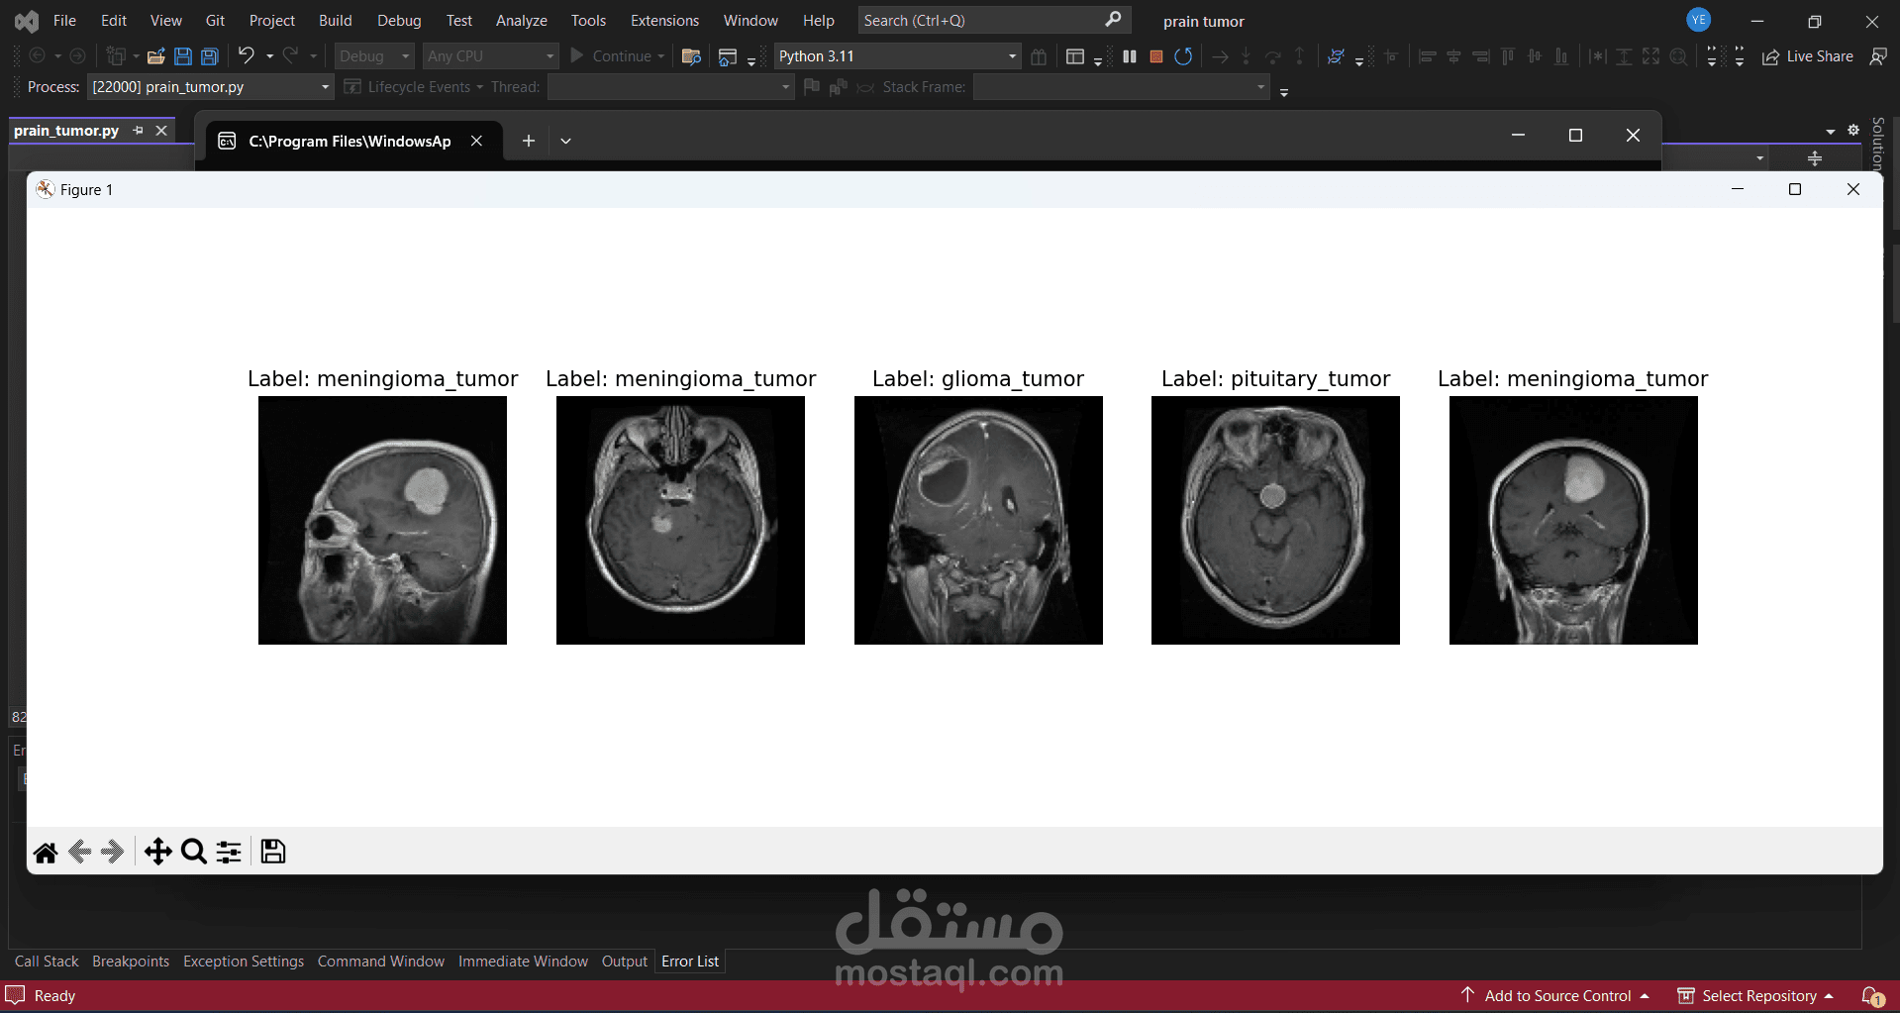Go back to previous figure view
Viewport: 1900px width, 1013px height.
80,852
